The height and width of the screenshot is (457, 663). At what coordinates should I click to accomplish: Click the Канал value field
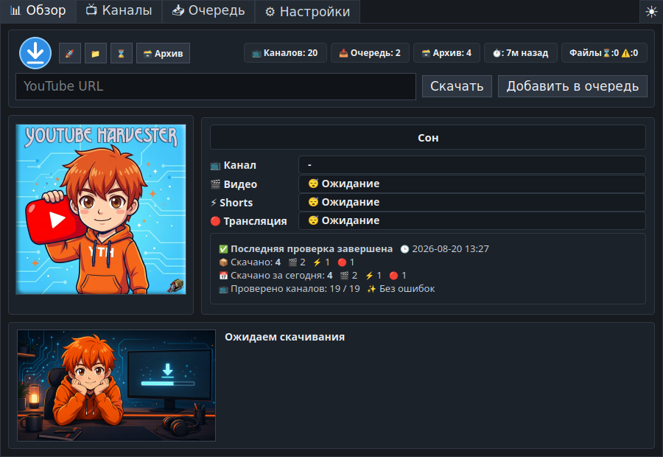point(472,164)
